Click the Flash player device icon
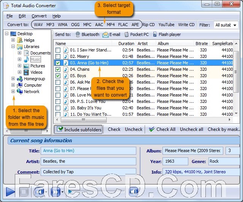Image resolution: width=243 pixels, height=202 pixels. [x=155, y=34]
